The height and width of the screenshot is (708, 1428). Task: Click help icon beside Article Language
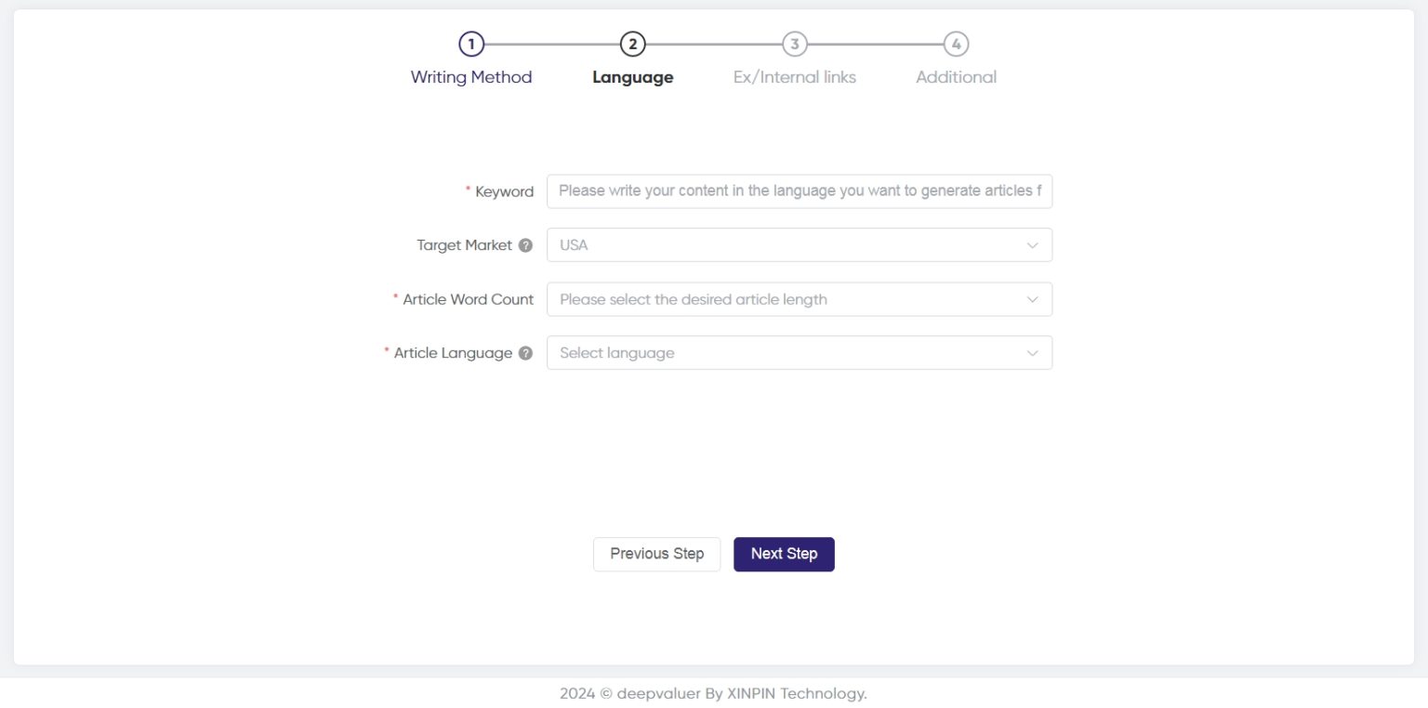tap(525, 353)
